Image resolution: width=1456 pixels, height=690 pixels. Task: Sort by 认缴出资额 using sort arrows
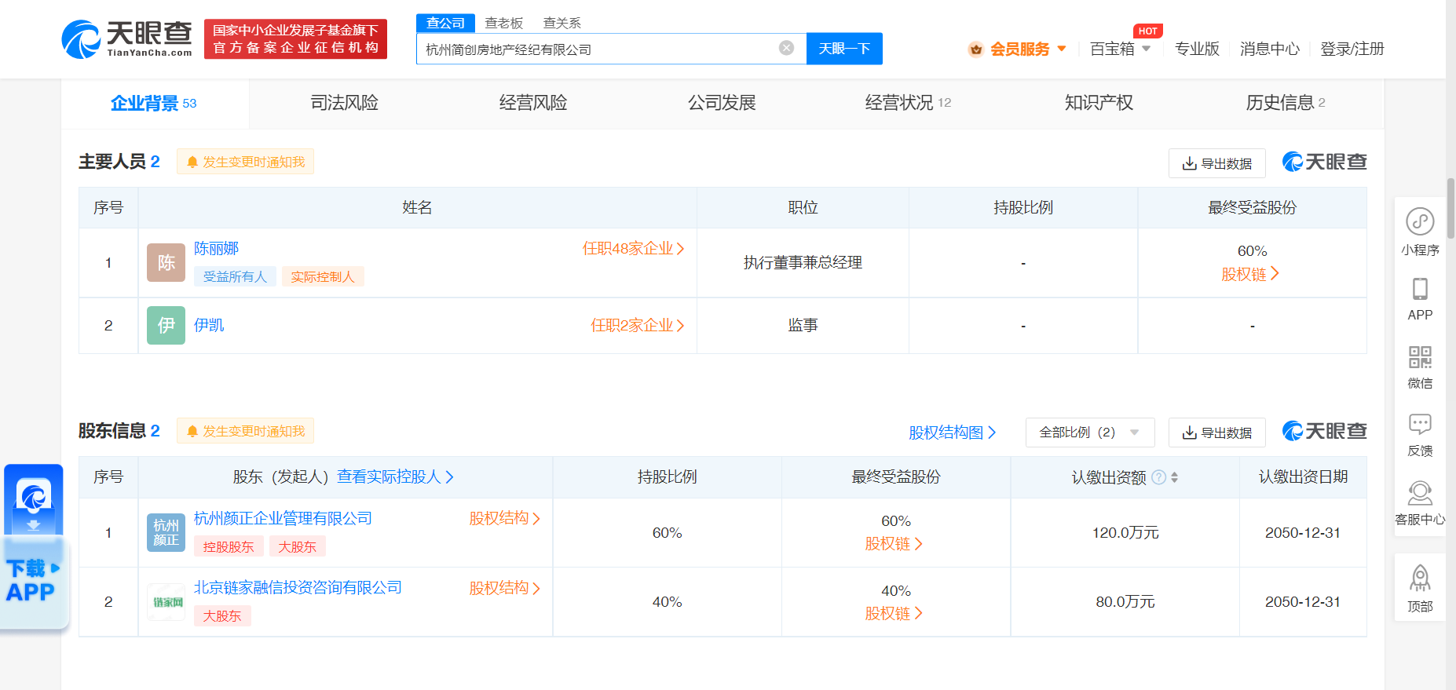click(x=1175, y=477)
